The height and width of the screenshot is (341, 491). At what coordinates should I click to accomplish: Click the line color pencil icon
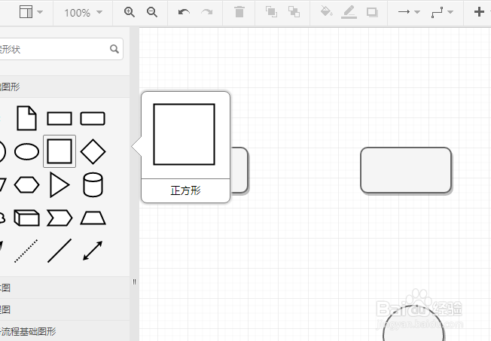pos(349,12)
